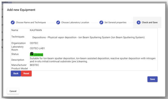This screenshot has height=99, width=168.
Task: Click the Name row label
Action: 15,30
